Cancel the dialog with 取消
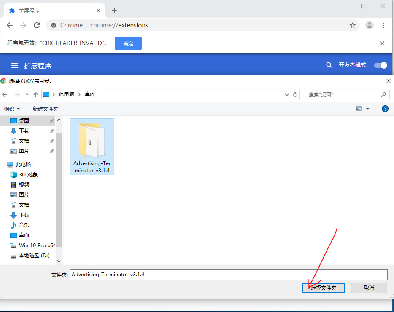This screenshot has height=312, width=394. tap(369, 288)
